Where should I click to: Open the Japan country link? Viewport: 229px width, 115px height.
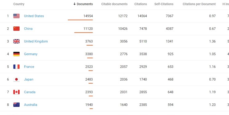(29, 79)
